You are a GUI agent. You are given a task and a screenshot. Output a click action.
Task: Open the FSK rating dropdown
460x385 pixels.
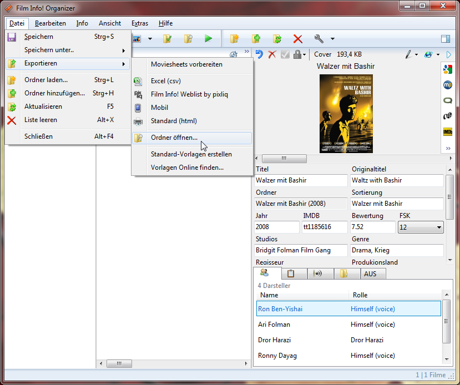[421, 227]
